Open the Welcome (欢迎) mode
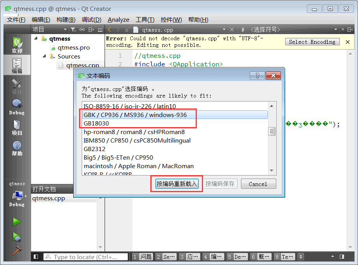358x265 pixels. point(17,45)
